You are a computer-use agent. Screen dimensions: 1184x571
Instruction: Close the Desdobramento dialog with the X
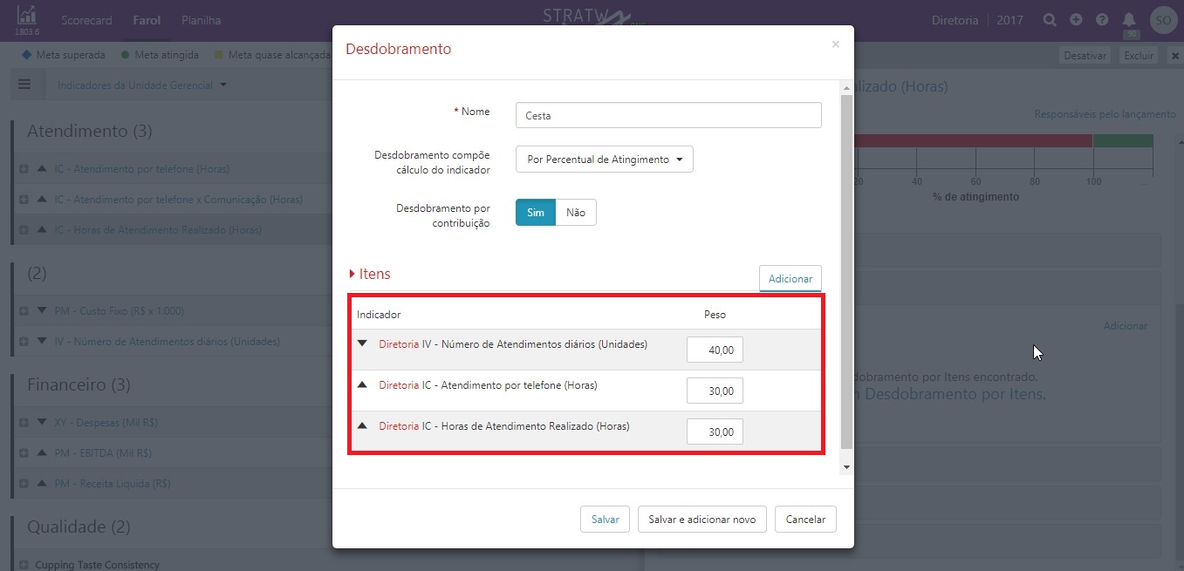click(x=835, y=44)
